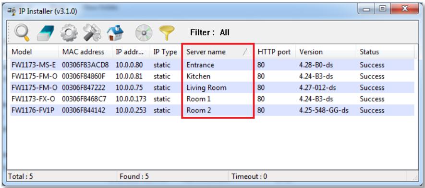425x188 pixels.
Task: Click version 4.28-B0-ds
Action: click(316, 65)
